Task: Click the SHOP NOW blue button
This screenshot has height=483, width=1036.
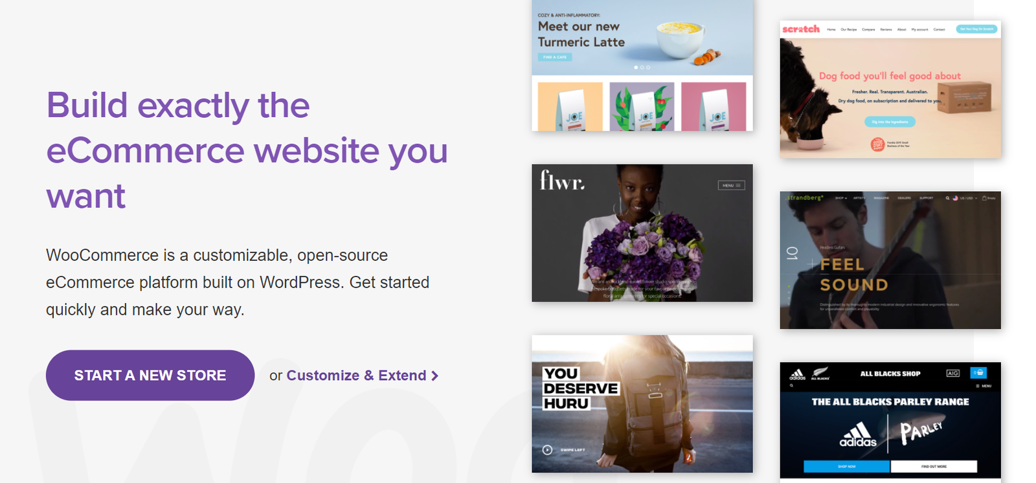Action: [x=846, y=466]
